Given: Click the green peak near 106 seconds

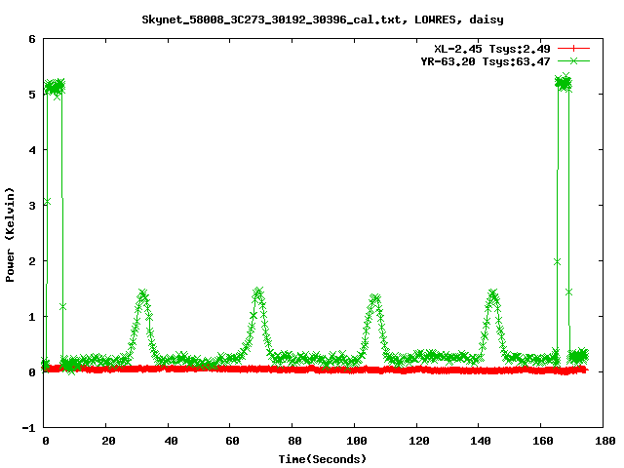Looking at the screenshot, I should tap(374, 298).
